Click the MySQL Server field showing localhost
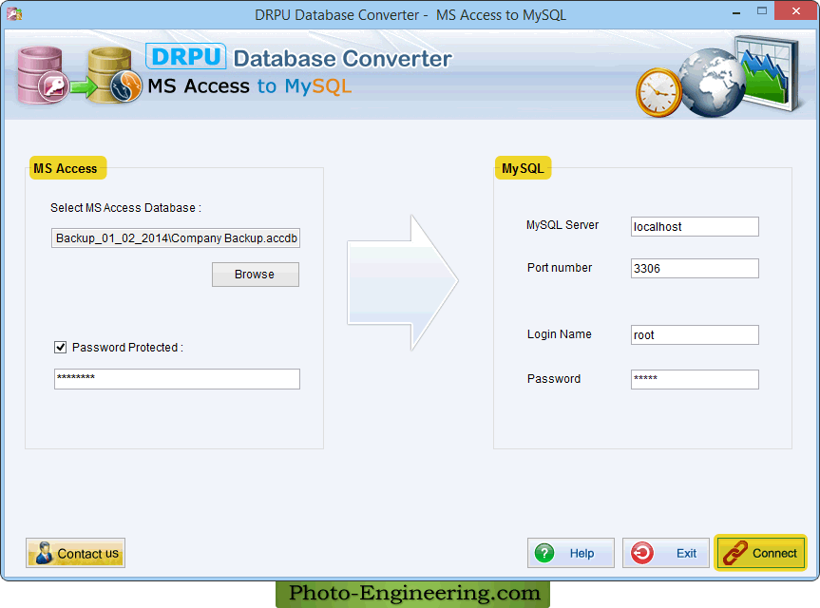This screenshot has width=820, height=608. [695, 226]
